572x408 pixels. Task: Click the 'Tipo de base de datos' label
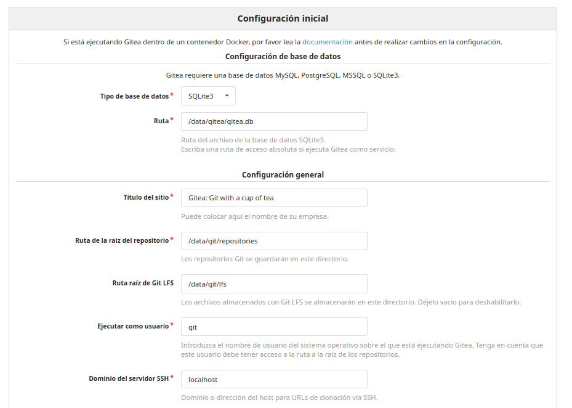point(134,96)
